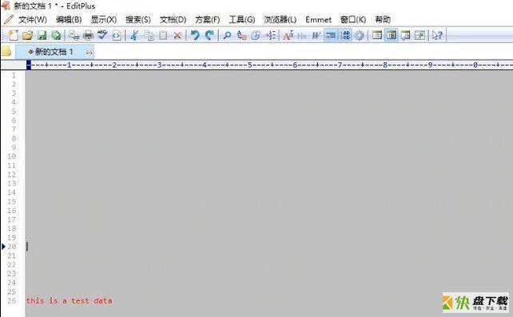
Task: Paste clipboard toolbar icon
Action: [163, 35]
